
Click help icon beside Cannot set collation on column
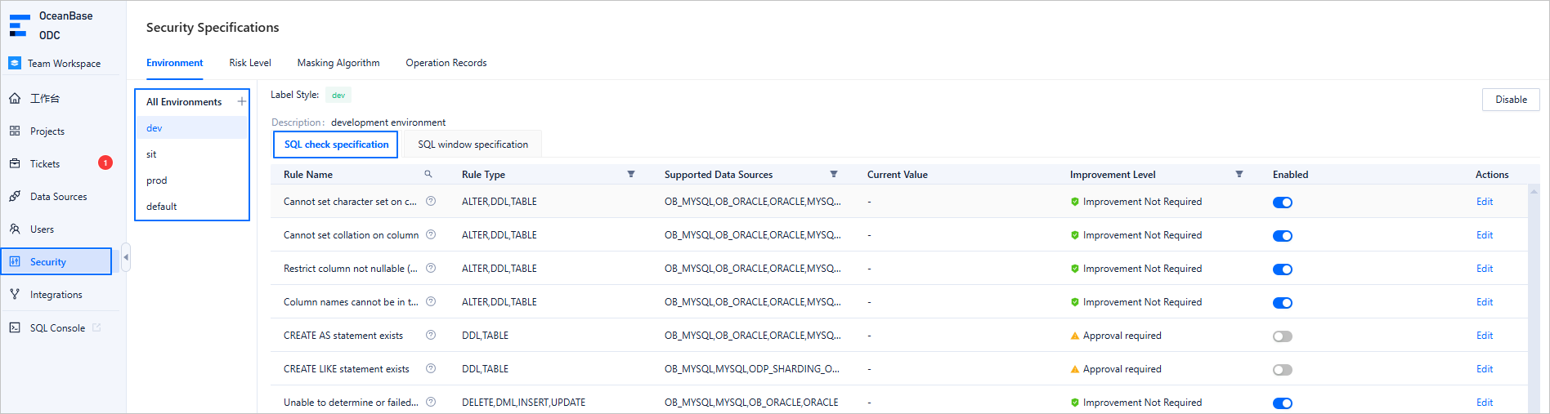tap(431, 234)
